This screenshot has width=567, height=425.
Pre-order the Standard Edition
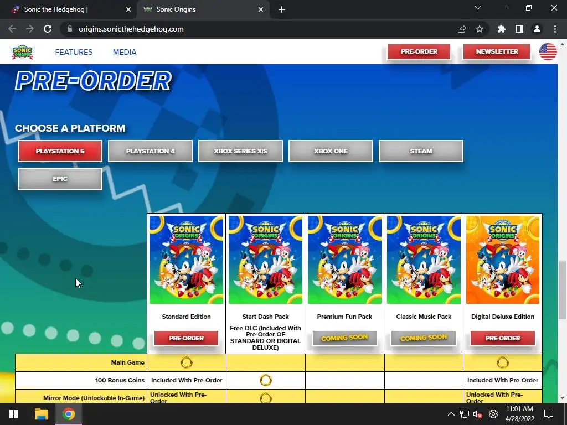point(186,338)
